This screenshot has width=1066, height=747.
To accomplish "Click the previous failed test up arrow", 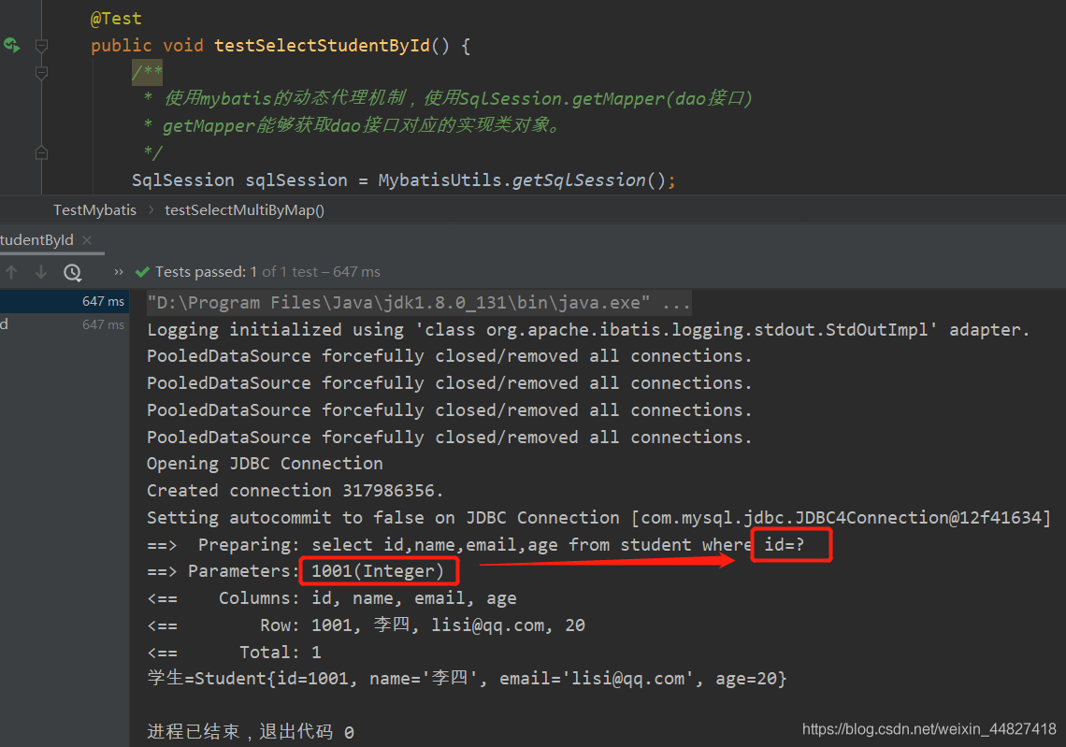I will [11, 272].
